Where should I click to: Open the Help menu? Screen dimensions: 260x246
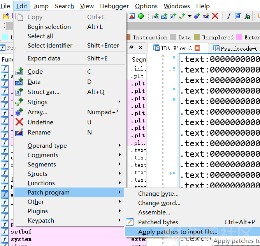click(203, 6)
